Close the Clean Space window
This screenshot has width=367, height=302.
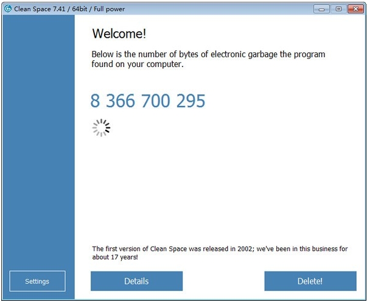pos(355,9)
